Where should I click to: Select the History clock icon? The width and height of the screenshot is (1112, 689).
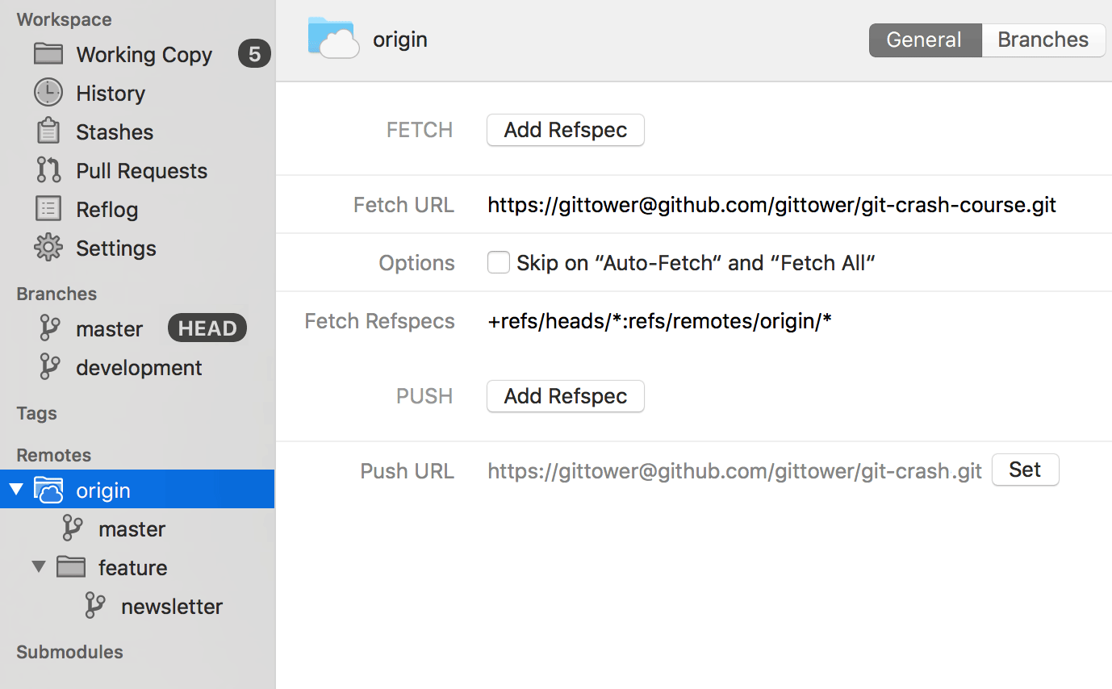(47, 93)
